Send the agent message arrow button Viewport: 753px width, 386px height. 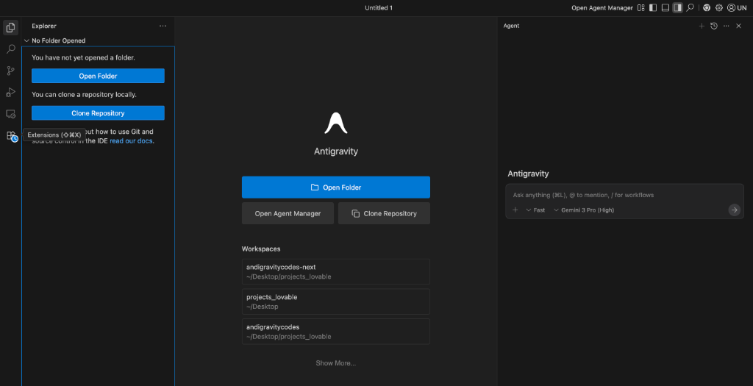tap(735, 210)
